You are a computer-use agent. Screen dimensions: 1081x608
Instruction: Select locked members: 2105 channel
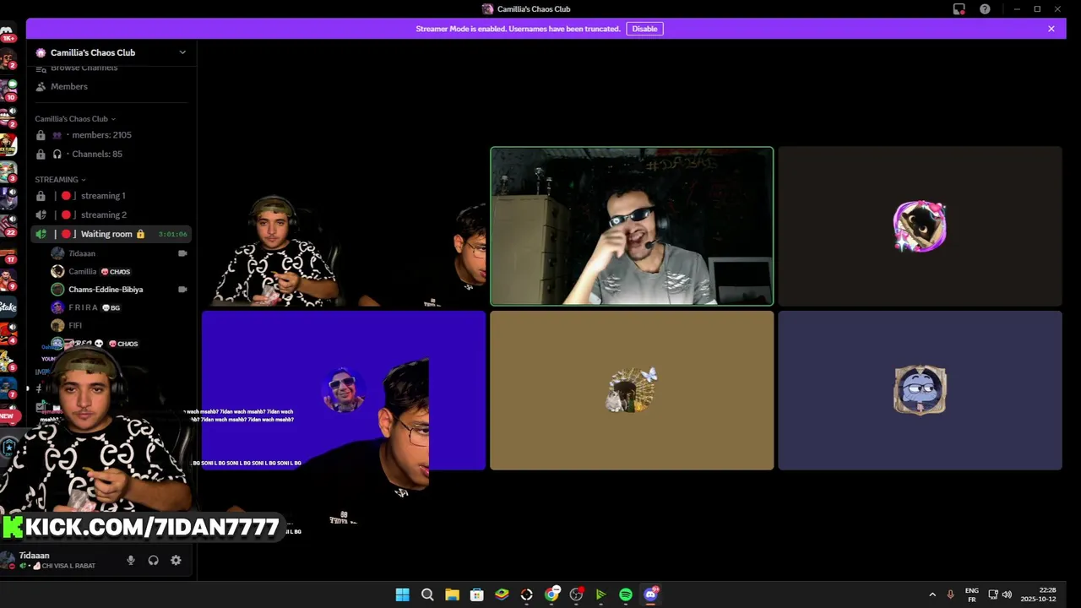click(111, 135)
